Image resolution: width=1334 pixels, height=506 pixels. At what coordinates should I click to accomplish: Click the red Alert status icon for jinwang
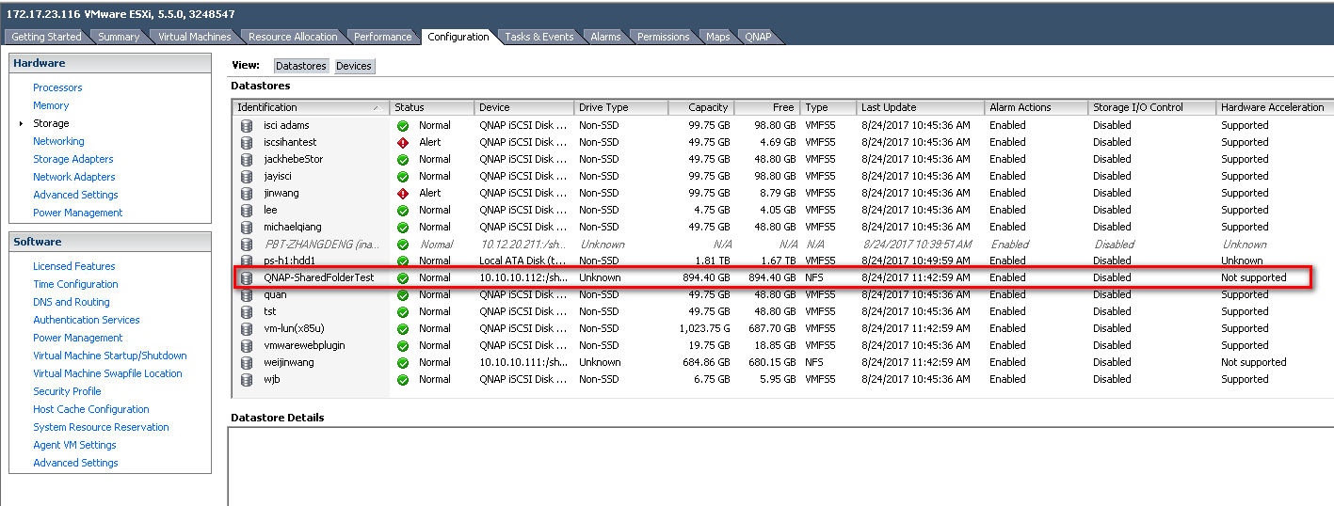[x=403, y=193]
